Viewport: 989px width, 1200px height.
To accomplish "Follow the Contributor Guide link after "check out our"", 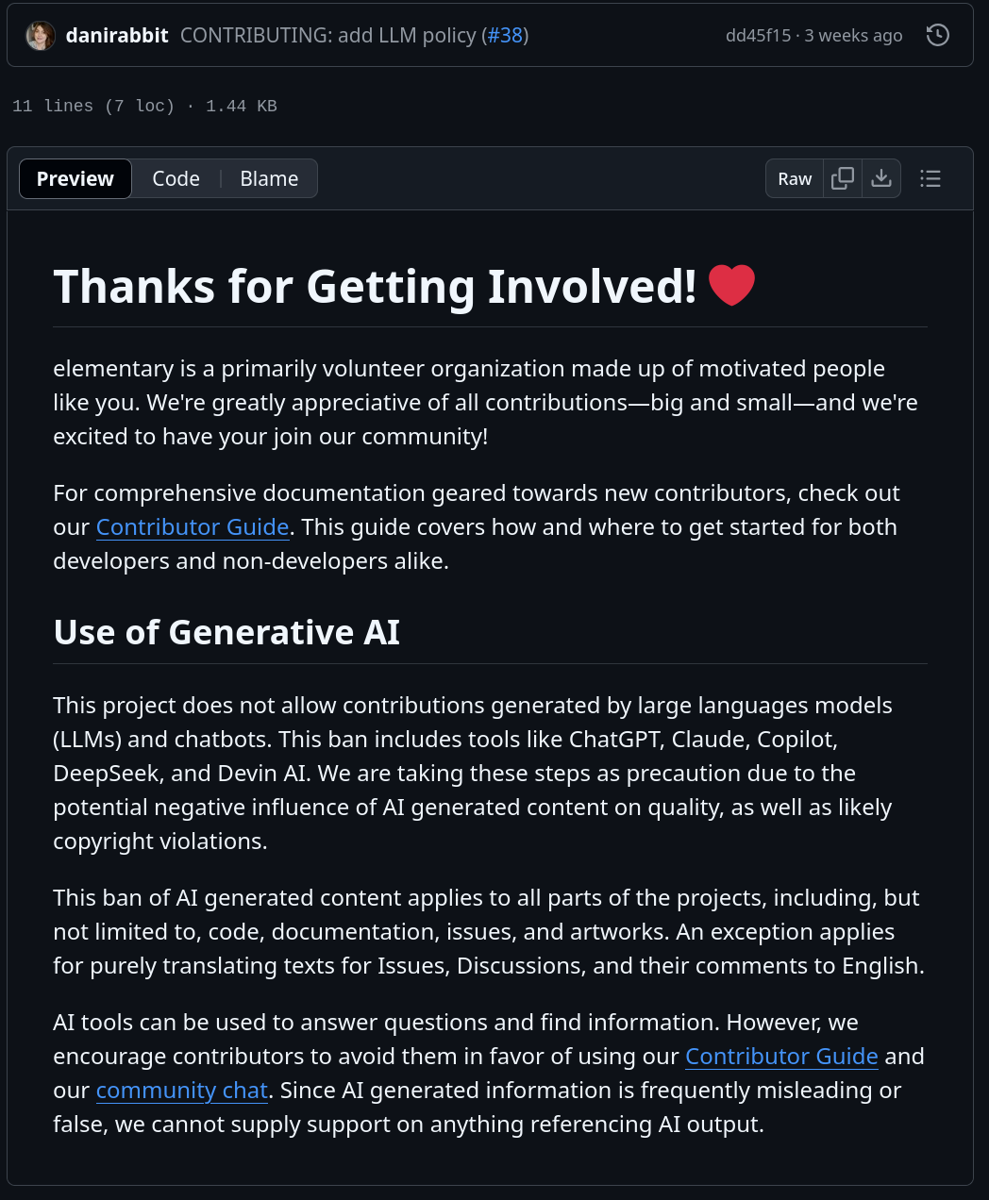I will coord(193,527).
